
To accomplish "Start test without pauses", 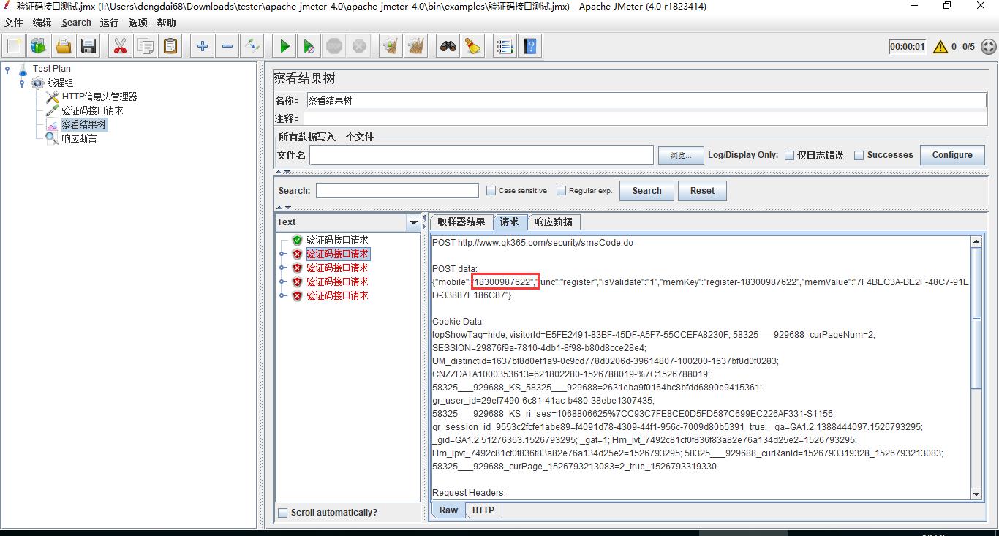I will tap(309, 46).
